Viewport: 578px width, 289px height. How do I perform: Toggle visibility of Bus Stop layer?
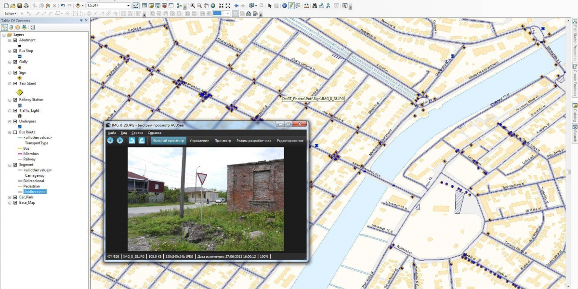pyautogui.click(x=15, y=51)
